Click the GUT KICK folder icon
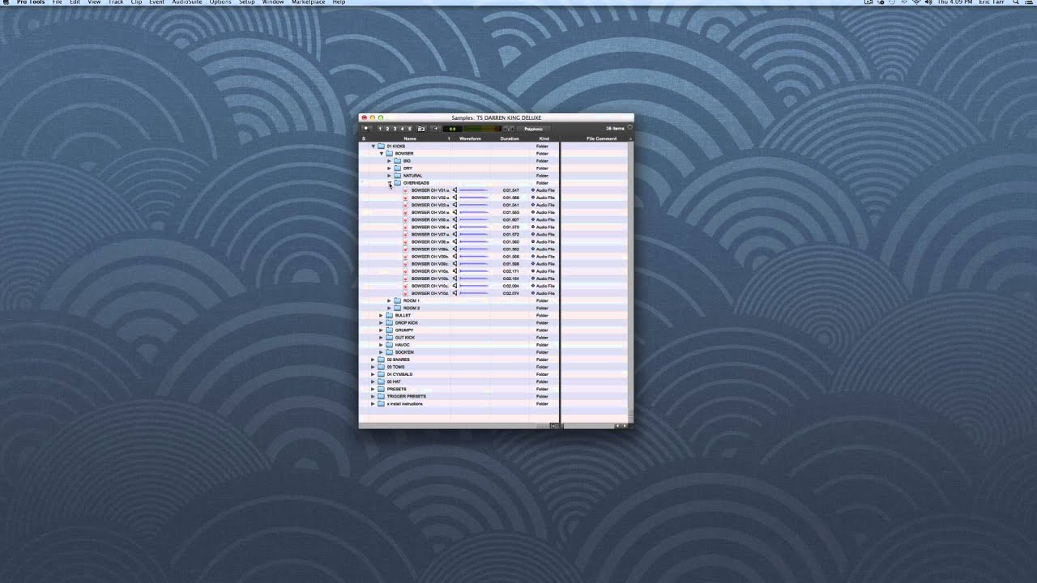This screenshot has height=583, width=1037. pyautogui.click(x=389, y=337)
